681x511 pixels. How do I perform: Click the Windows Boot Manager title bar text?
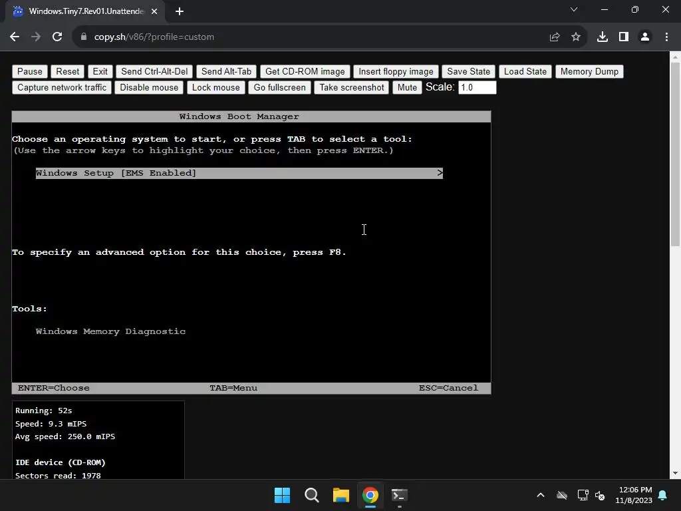pyautogui.click(x=239, y=116)
